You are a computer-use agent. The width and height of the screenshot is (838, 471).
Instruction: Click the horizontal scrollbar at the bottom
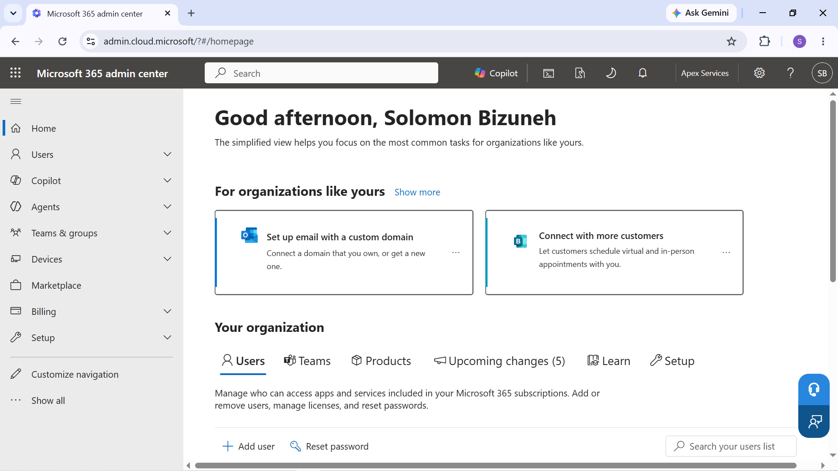tap(495, 465)
